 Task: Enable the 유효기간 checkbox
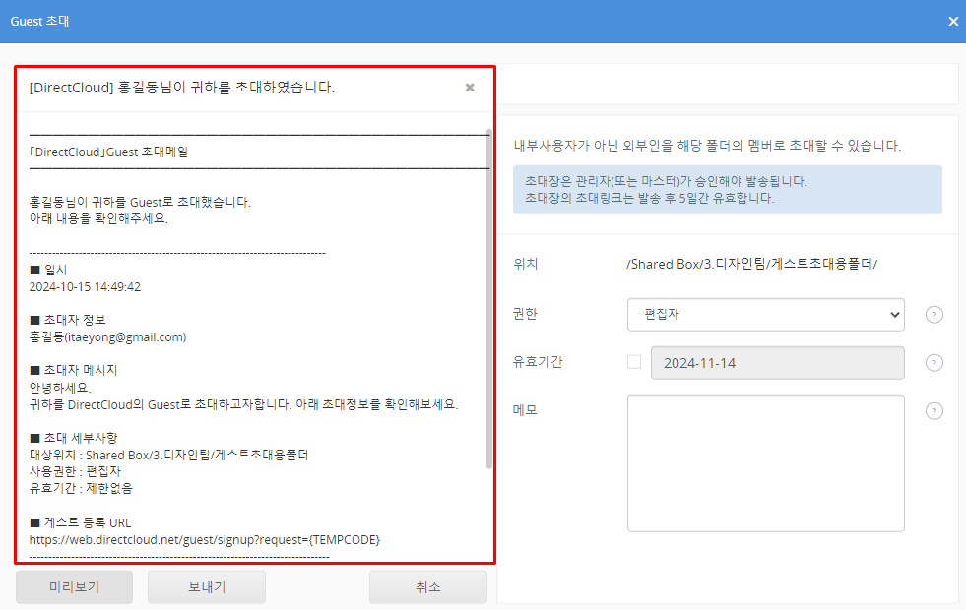click(x=634, y=362)
